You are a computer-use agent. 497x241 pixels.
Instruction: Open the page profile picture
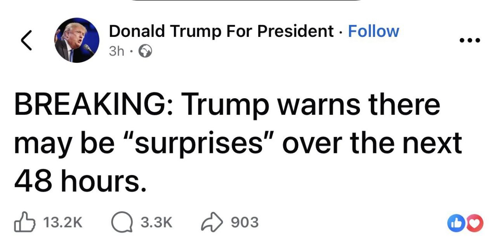tap(76, 40)
